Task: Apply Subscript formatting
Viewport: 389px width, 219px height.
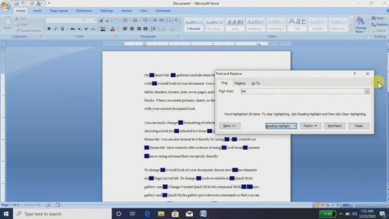Action: (x=80, y=29)
